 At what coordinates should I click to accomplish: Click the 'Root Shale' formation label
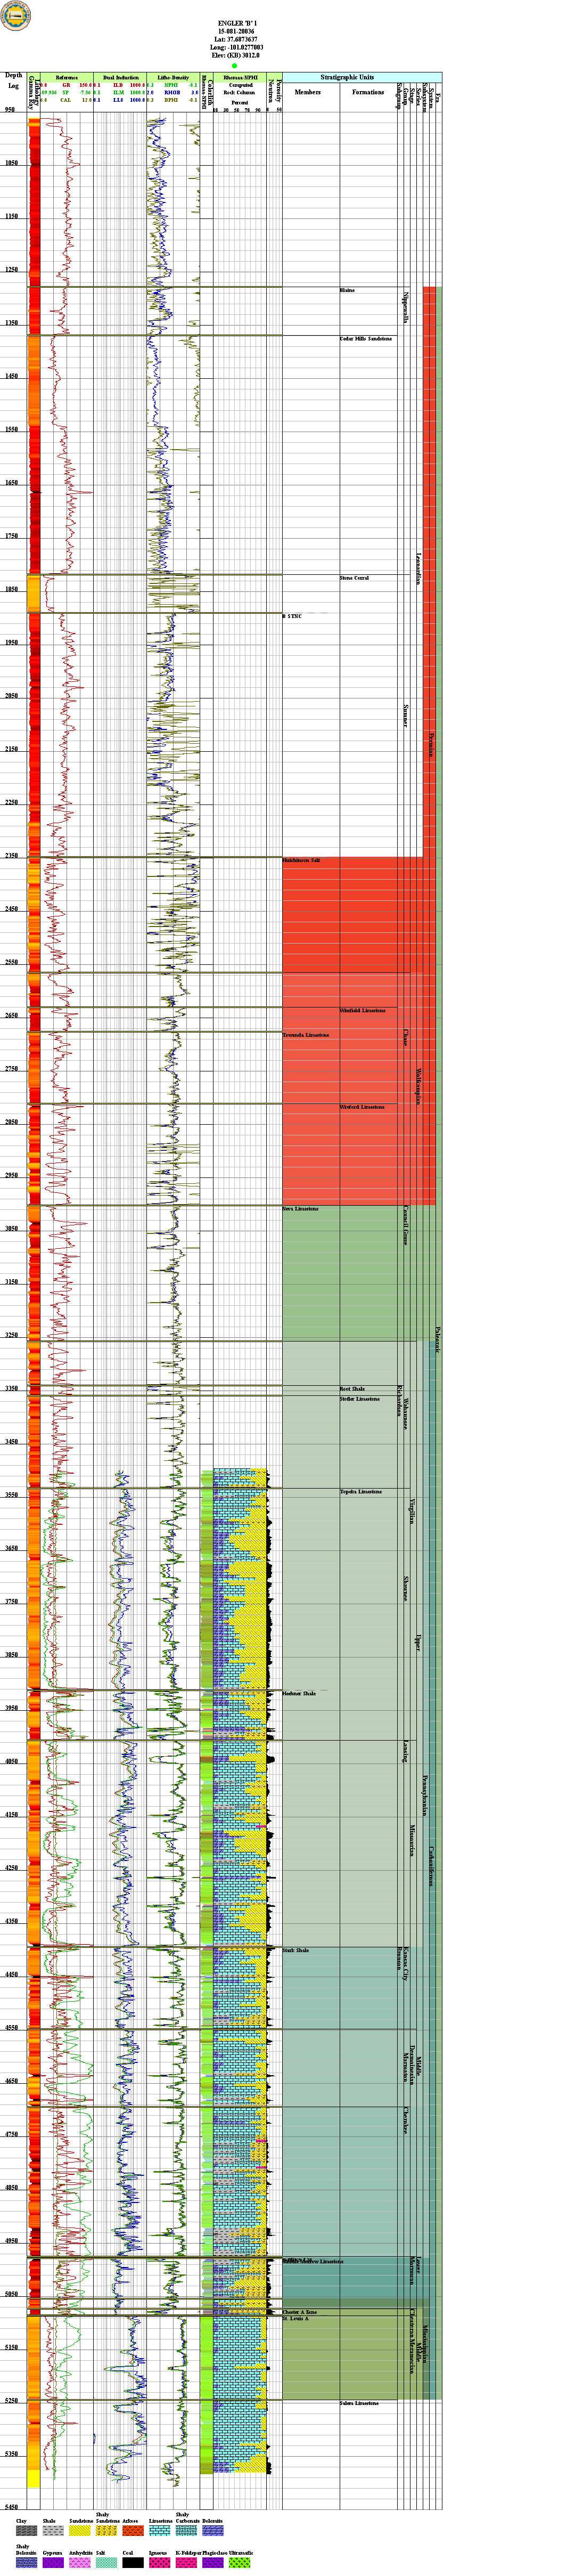[x=352, y=1389]
